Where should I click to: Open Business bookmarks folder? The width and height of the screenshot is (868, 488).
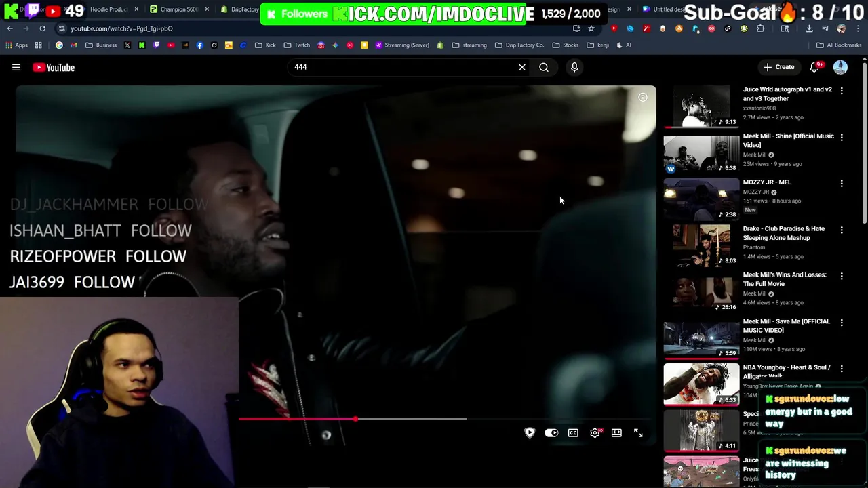click(x=100, y=45)
